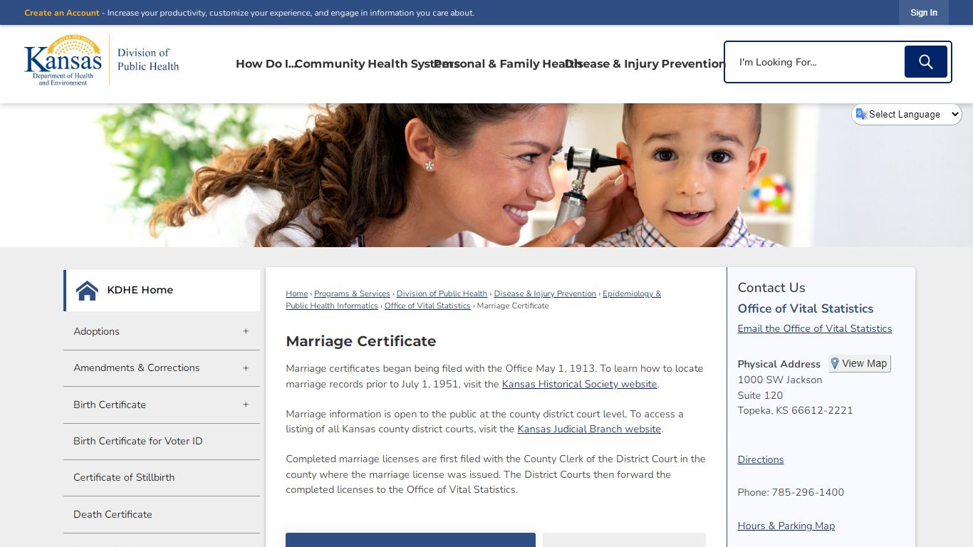Open the Directions link

[761, 459]
